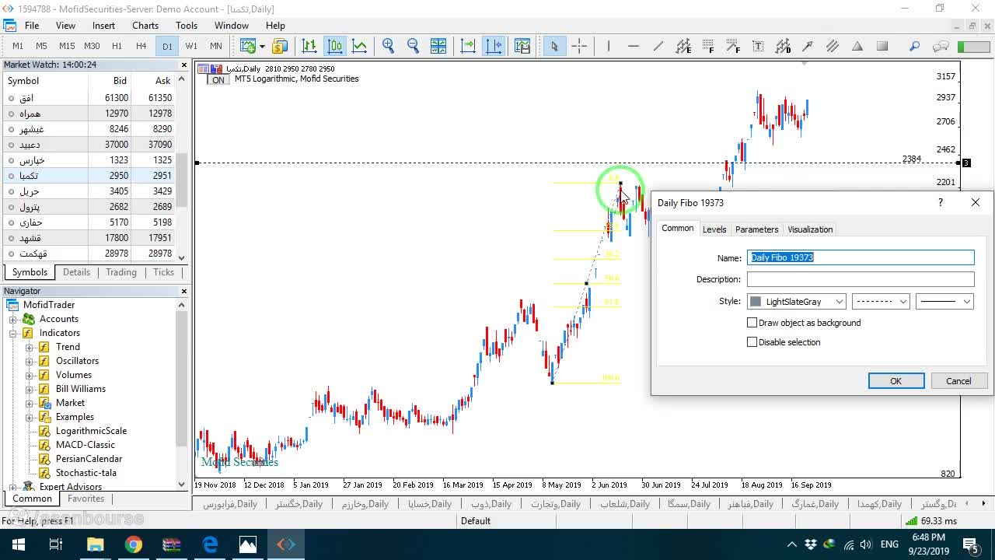Screen dimensions: 995x560
Task: Open the chart templates icon
Action: click(x=522, y=46)
